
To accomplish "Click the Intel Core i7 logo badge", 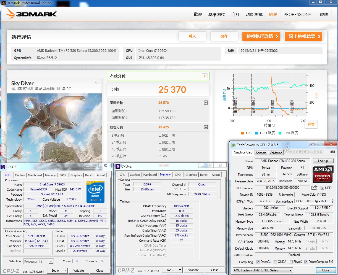I will (x=95, y=192).
